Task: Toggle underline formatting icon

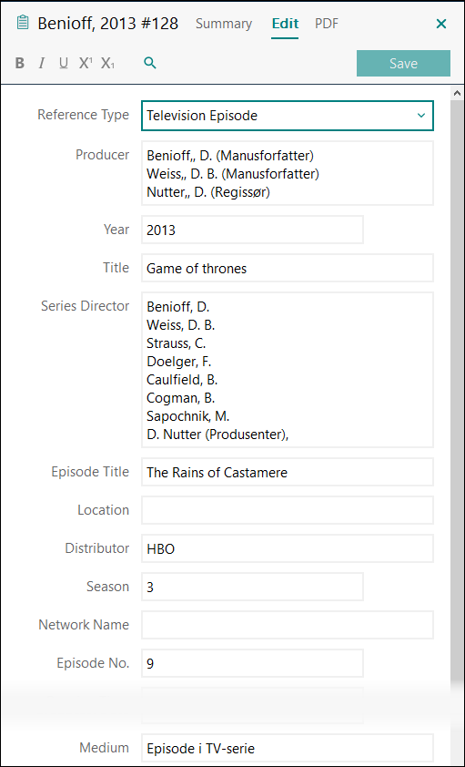Action: pyautogui.click(x=64, y=63)
